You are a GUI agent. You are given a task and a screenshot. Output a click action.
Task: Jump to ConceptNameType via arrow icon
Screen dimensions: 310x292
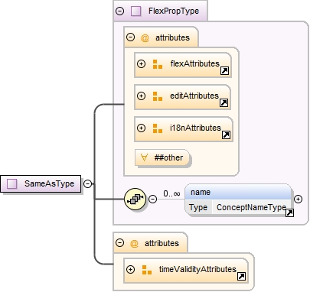point(289,213)
